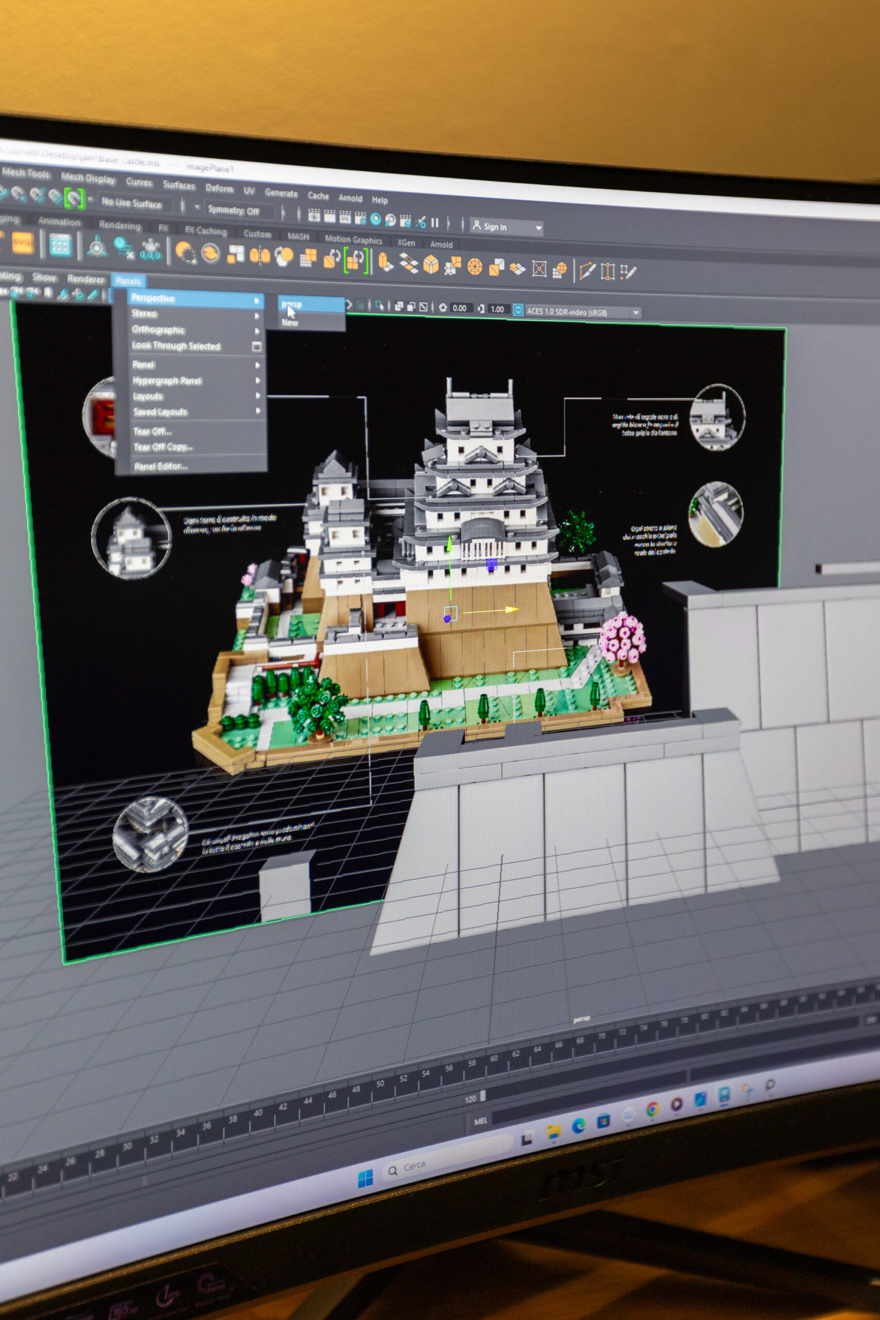Click the No Live Surface field
The height and width of the screenshot is (1320, 880).
pos(132,203)
